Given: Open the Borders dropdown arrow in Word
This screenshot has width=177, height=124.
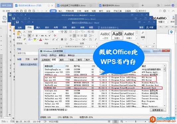Looking at the screenshot, I should pos(79,39).
